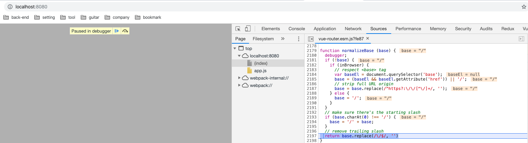Viewport: 528px width, 143px height.
Task: Step over next function call in overlay
Action: click(125, 31)
